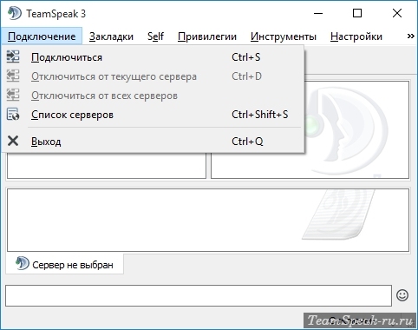
Task: Choose Подключиться from the menu
Action: pyautogui.click(x=153, y=57)
